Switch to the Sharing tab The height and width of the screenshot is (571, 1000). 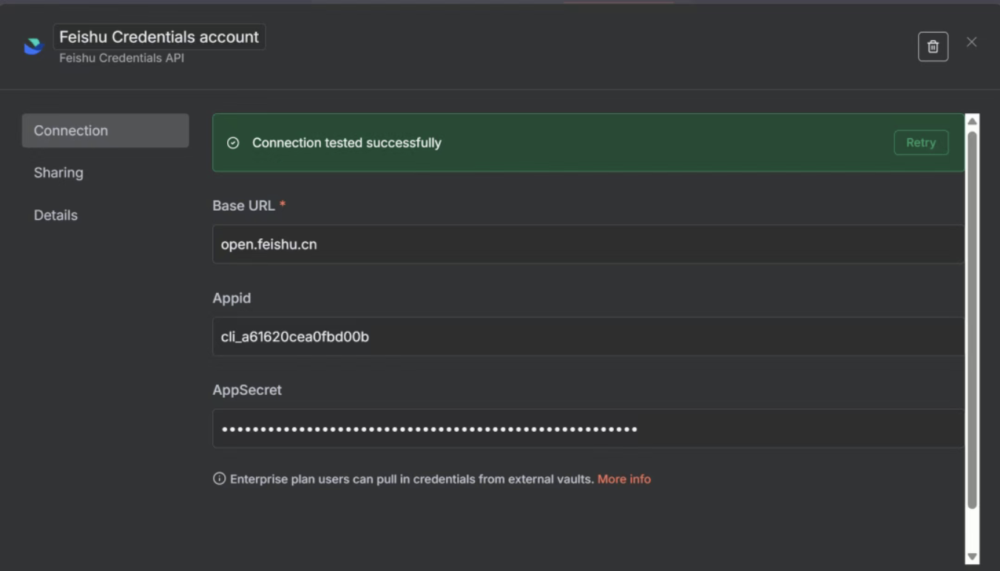point(58,173)
